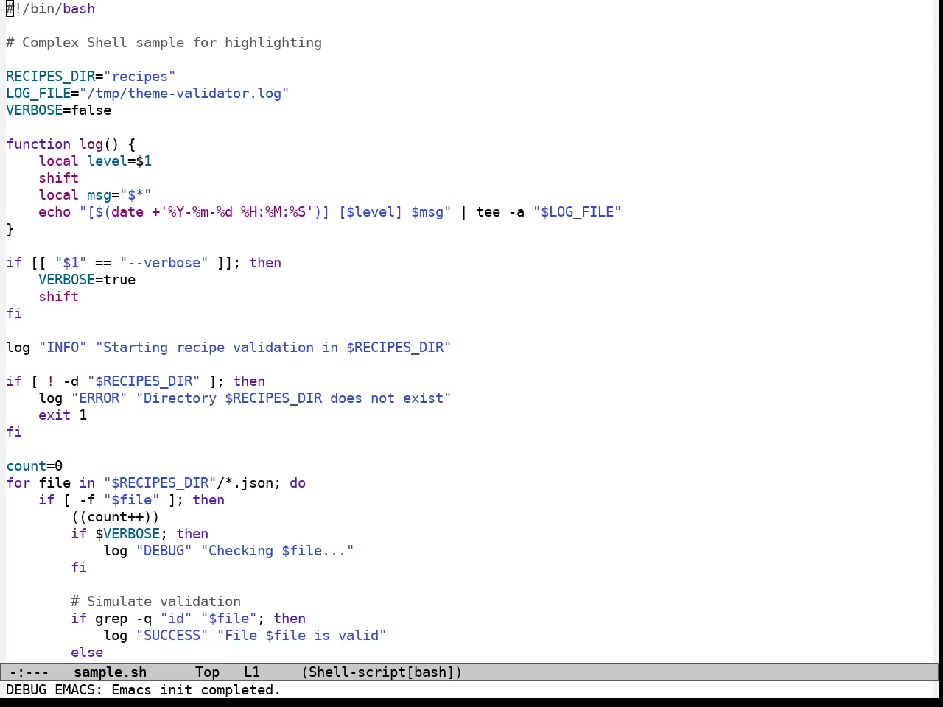
Task: Click the Shell-script[bash] major mode indicator
Action: (382, 672)
